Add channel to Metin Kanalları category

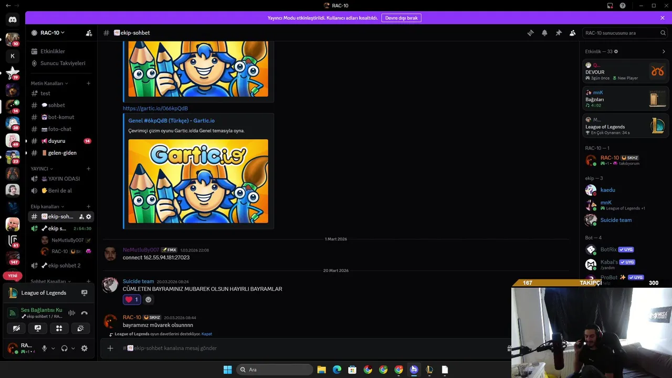point(89,83)
